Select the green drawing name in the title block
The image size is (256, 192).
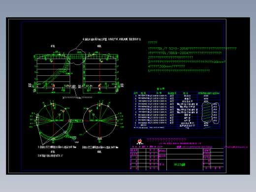click(x=180, y=164)
